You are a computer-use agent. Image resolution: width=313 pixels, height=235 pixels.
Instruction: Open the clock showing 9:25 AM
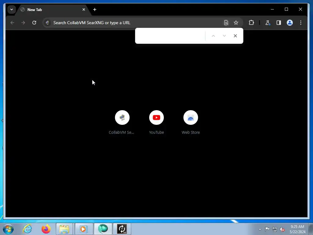[x=297, y=229]
